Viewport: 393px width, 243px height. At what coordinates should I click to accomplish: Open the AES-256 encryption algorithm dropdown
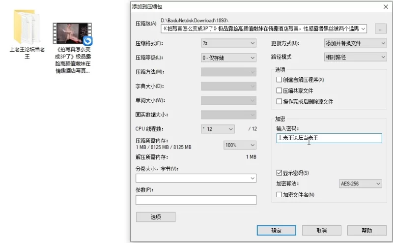pos(361,184)
